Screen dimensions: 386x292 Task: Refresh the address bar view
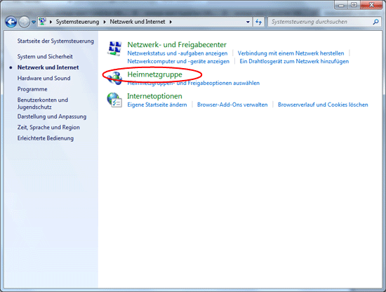point(258,22)
